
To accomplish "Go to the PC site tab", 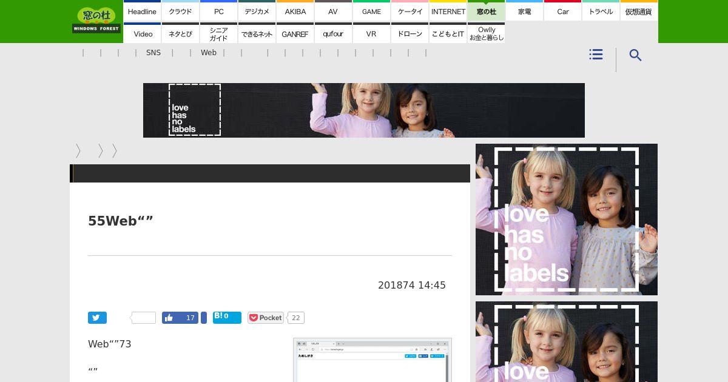I will pos(218,11).
